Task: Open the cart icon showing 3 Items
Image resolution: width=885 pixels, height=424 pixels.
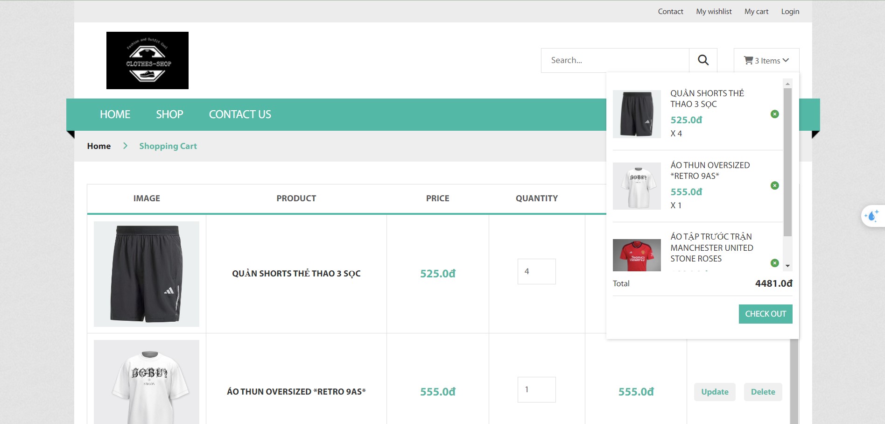Action: [766, 61]
